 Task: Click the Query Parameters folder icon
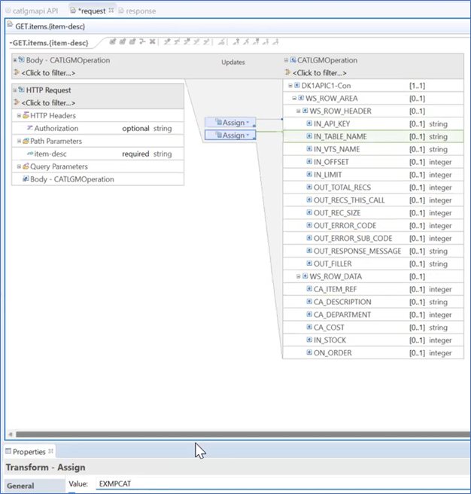pos(26,166)
